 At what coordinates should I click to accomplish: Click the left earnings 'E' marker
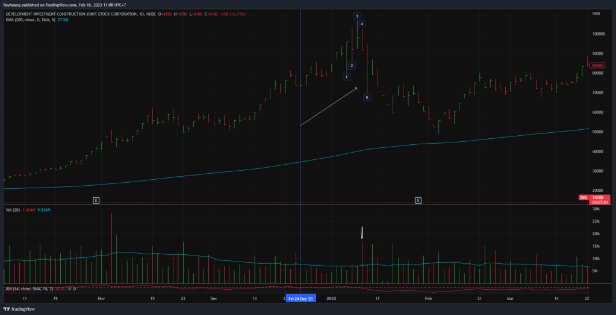tap(96, 199)
